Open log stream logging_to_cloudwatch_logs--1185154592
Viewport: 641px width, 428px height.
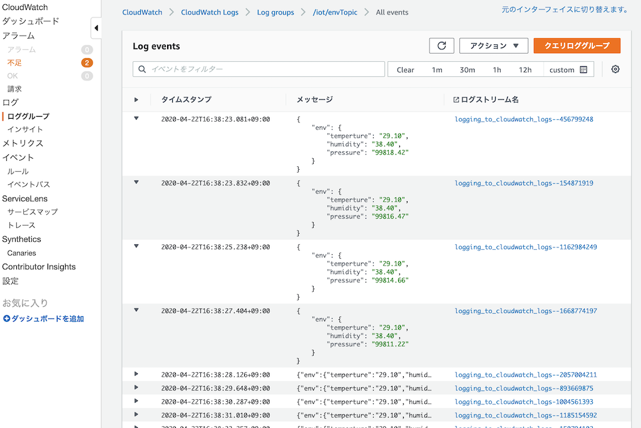(x=526, y=415)
